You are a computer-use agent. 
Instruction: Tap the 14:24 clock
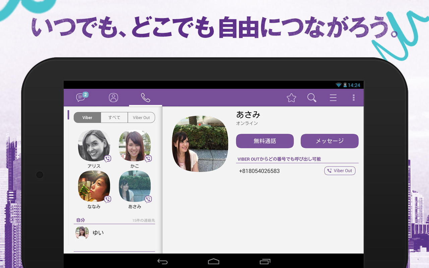[354, 85]
